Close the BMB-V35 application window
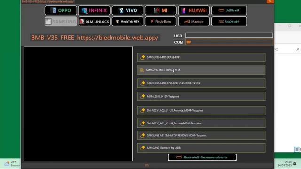 pyautogui.click(x=270, y=1)
